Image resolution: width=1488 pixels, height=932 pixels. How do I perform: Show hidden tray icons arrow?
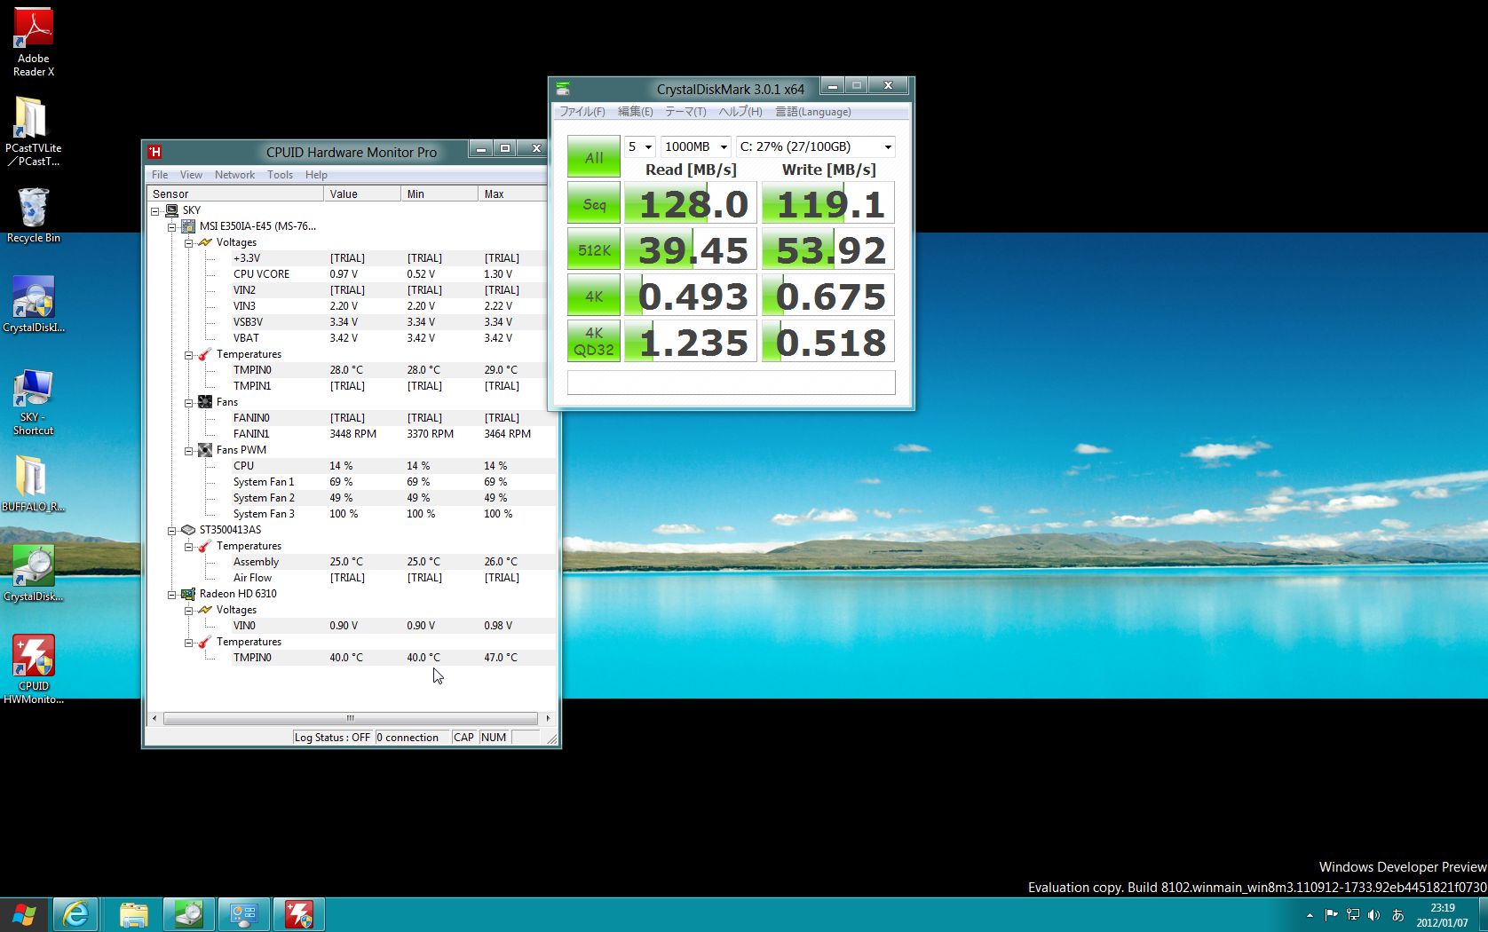click(x=1310, y=915)
